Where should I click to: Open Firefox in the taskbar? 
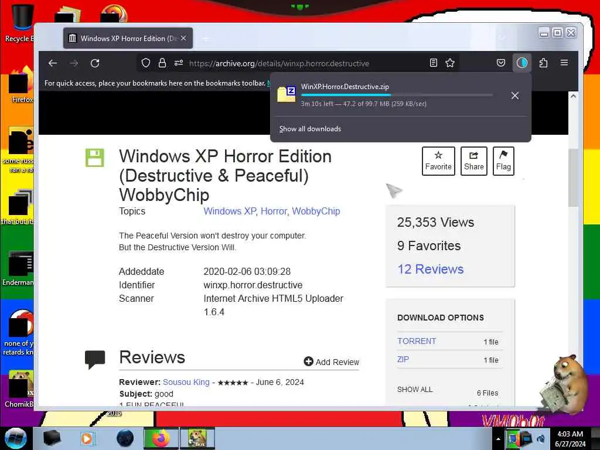[161, 438]
